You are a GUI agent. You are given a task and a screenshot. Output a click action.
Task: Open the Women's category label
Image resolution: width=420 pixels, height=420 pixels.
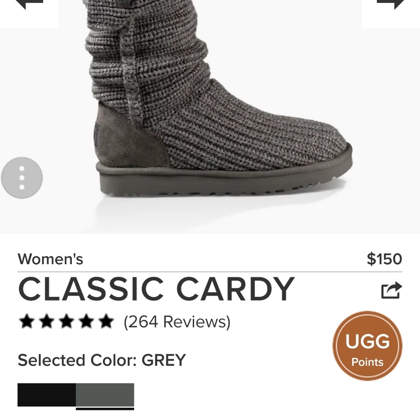(50, 259)
